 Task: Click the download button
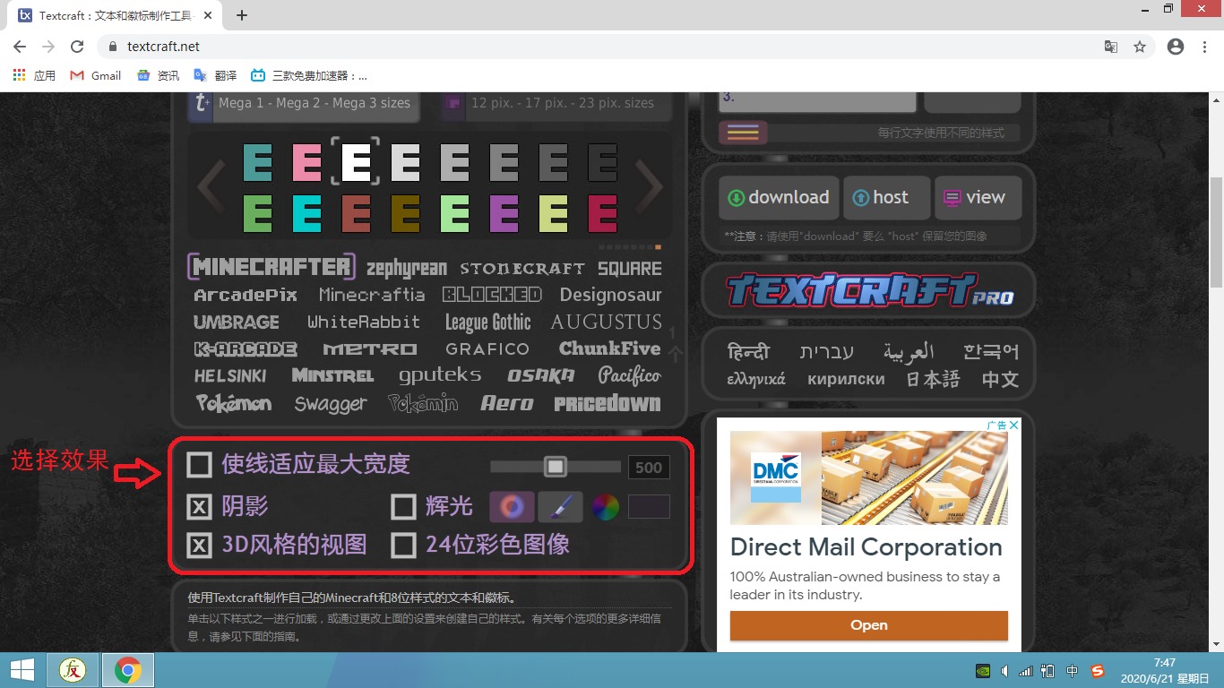[x=779, y=198]
